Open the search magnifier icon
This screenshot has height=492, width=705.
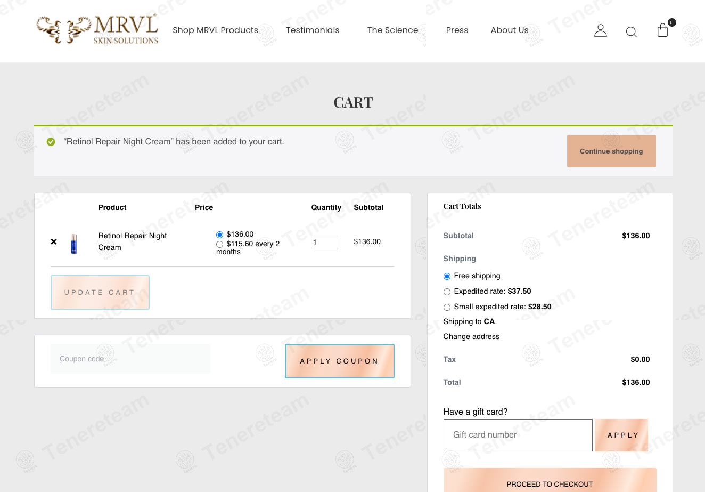click(632, 32)
